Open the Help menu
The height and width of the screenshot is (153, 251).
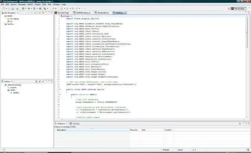click(64, 4)
